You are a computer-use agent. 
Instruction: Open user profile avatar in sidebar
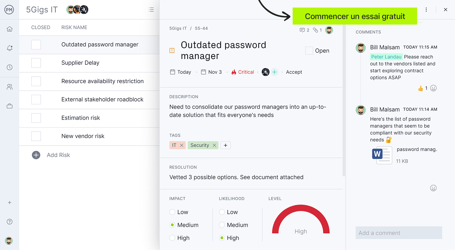9,241
